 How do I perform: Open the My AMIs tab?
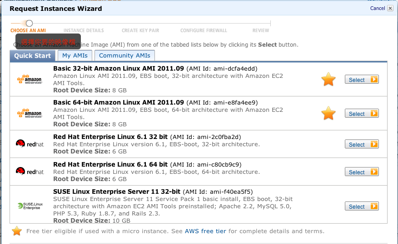(75, 56)
